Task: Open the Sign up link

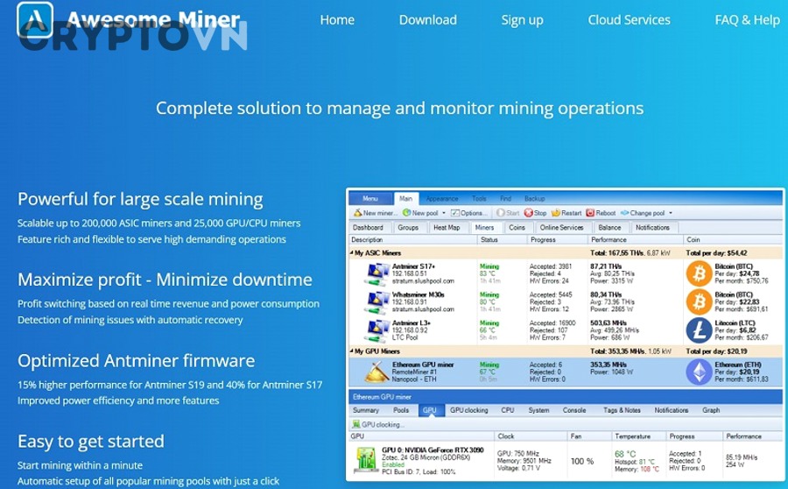Action: [x=522, y=21]
